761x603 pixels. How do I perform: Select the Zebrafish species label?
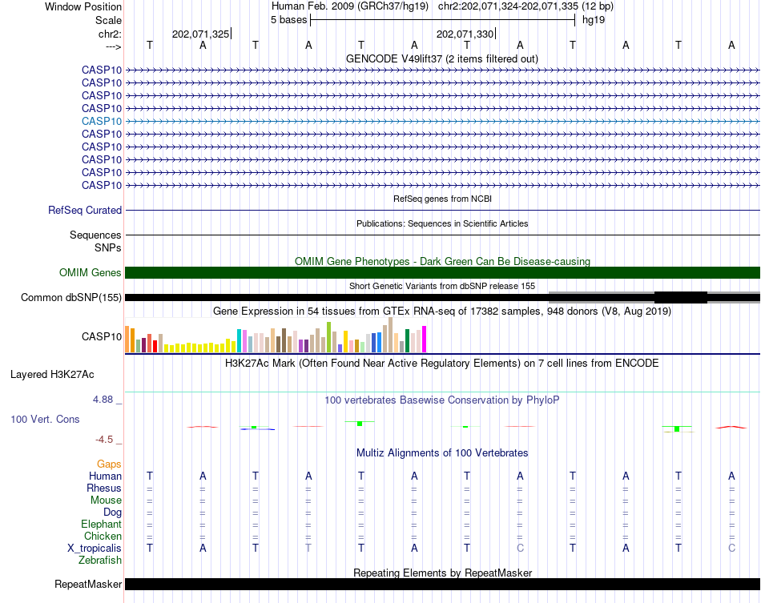click(100, 560)
